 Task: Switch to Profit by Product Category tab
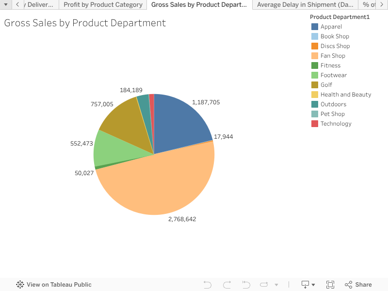click(x=103, y=5)
